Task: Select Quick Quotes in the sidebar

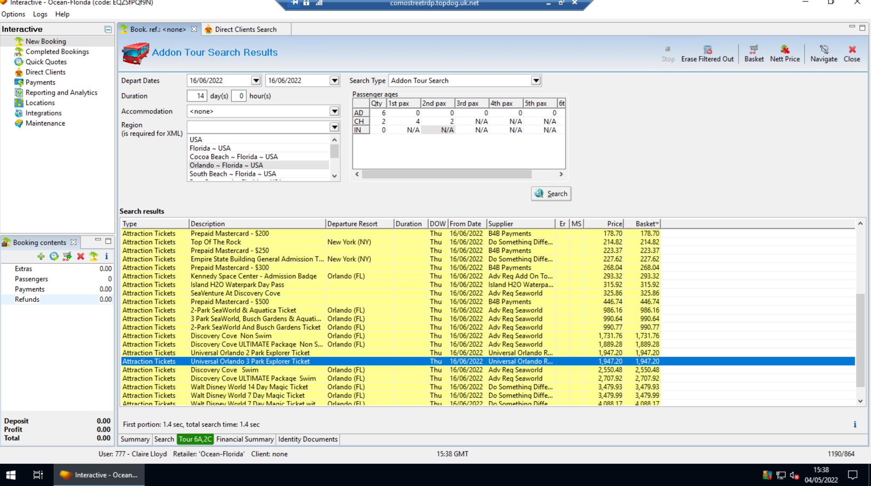Action: coord(46,62)
